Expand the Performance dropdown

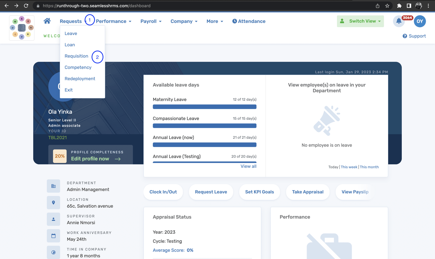(x=113, y=21)
